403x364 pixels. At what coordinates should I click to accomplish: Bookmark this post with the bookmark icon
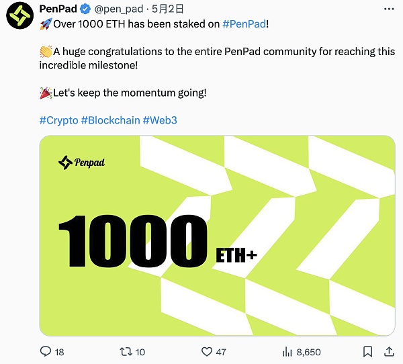(x=367, y=351)
